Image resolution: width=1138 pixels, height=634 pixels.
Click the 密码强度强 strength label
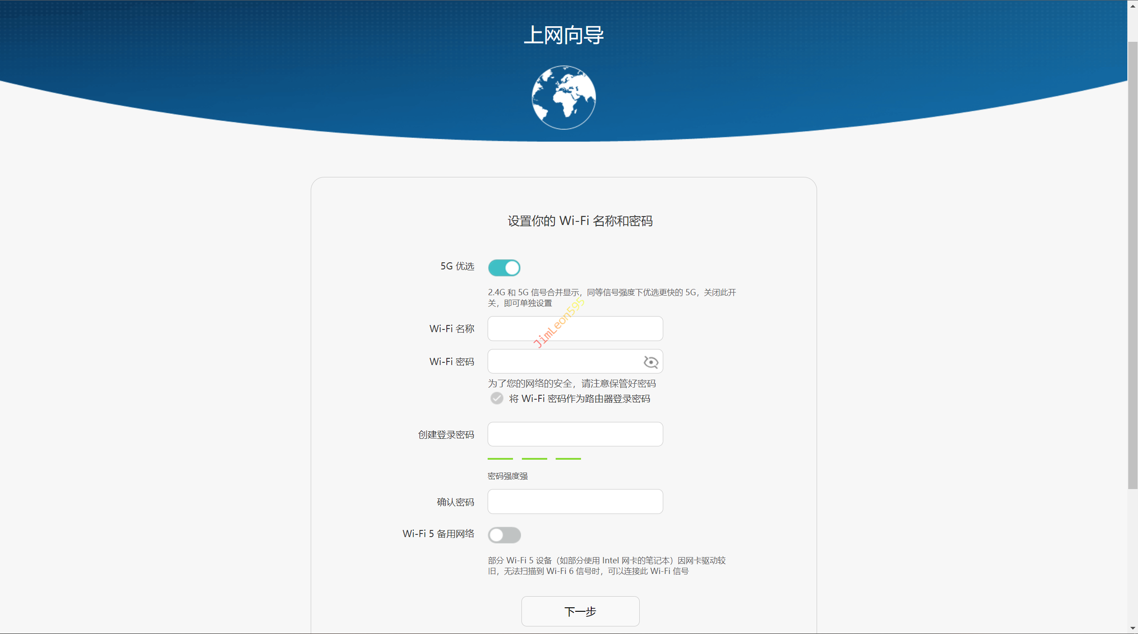[507, 476]
